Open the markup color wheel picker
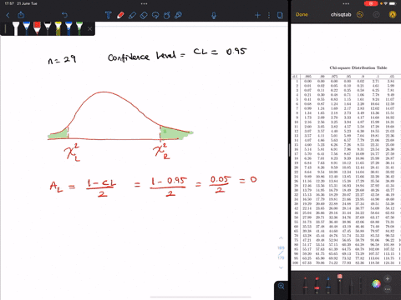Viewport: 401px width, 300px height. [x=376, y=284]
